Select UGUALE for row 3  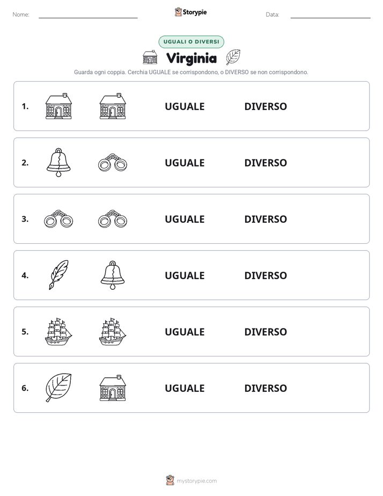185,219
